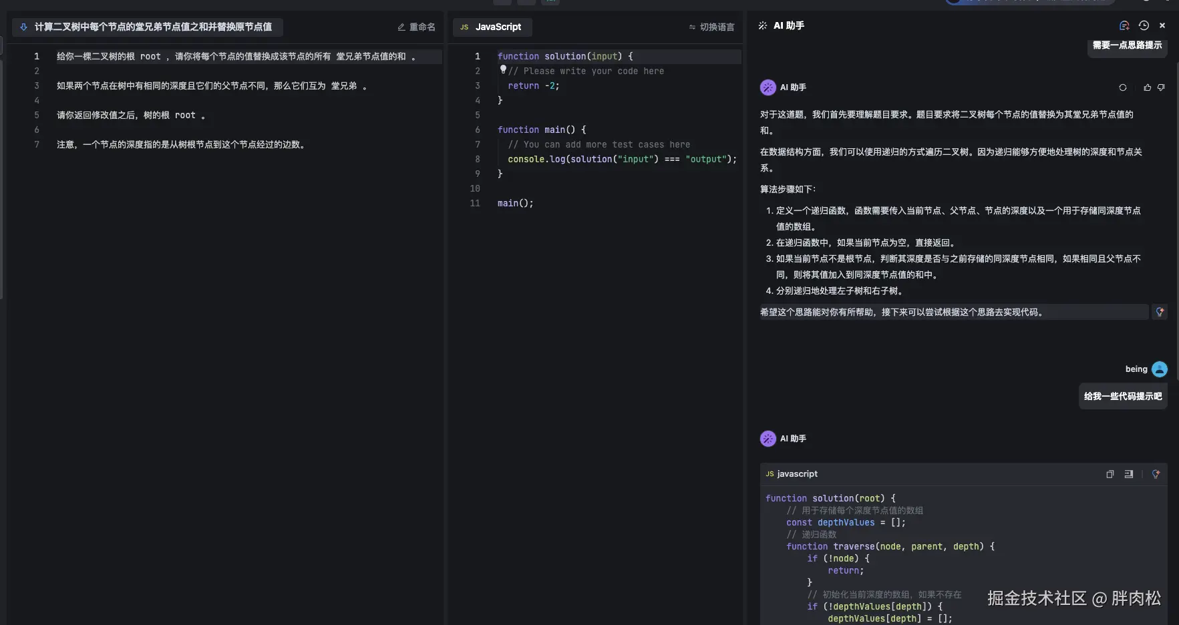The width and height of the screenshot is (1179, 625).
Task: Open the 切换语言 language switcher
Action: coord(711,27)
